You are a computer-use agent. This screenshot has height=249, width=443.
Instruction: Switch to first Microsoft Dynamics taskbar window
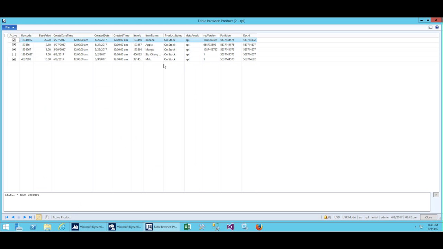88,227
